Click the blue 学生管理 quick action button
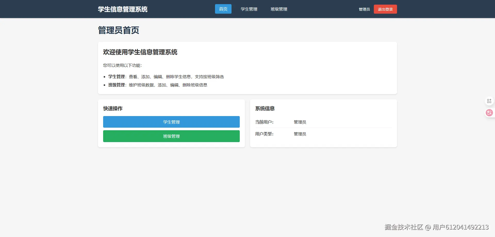 coord(171,122)
